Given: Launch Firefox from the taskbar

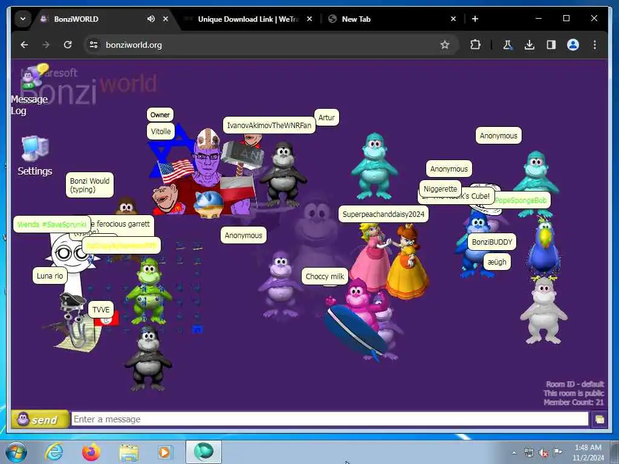Looking at the screenshot, I should point(91,452).
